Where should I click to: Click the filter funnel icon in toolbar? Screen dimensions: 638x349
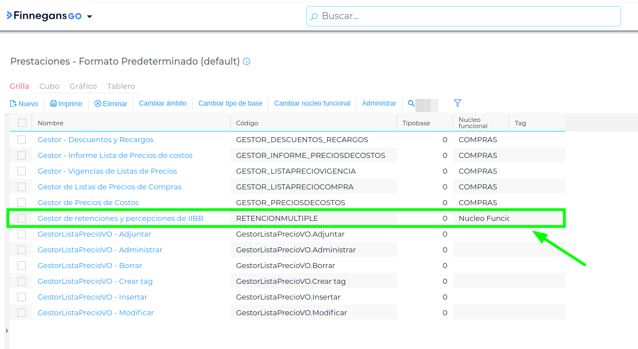458,103
